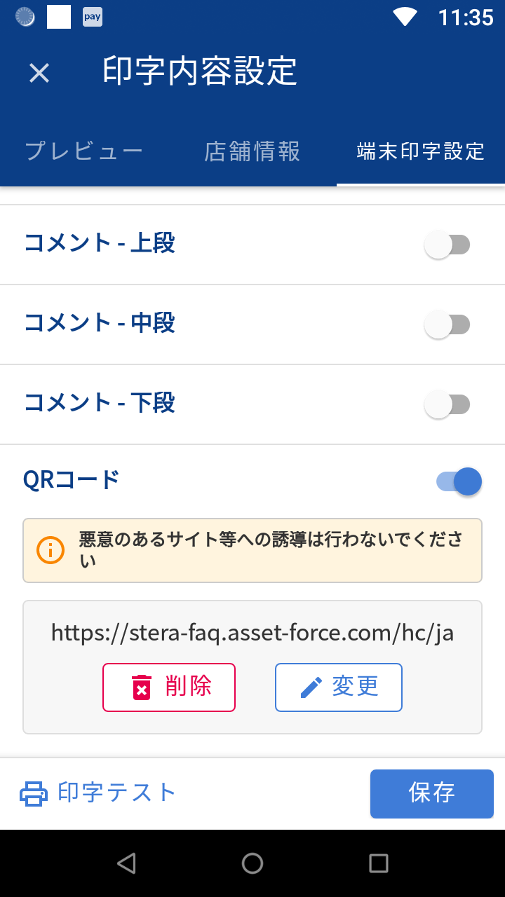
Task: Toggle the コメント - 下段 switch
Action: click(x=447, y=405)
